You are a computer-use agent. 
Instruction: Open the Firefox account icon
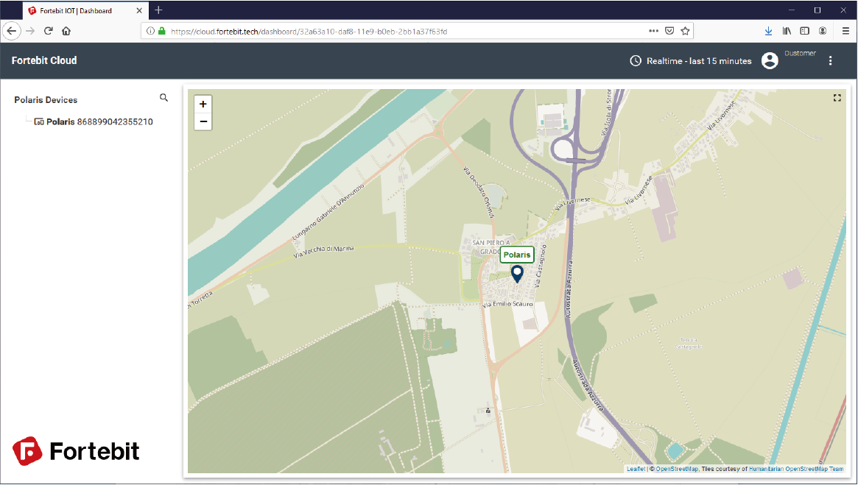pyautogui.click(x=823, y=31)
